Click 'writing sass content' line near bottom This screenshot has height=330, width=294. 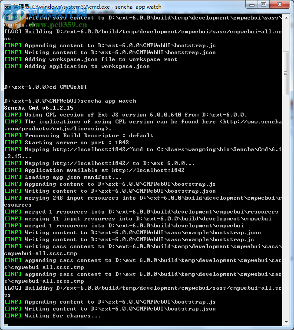(143, 250)
